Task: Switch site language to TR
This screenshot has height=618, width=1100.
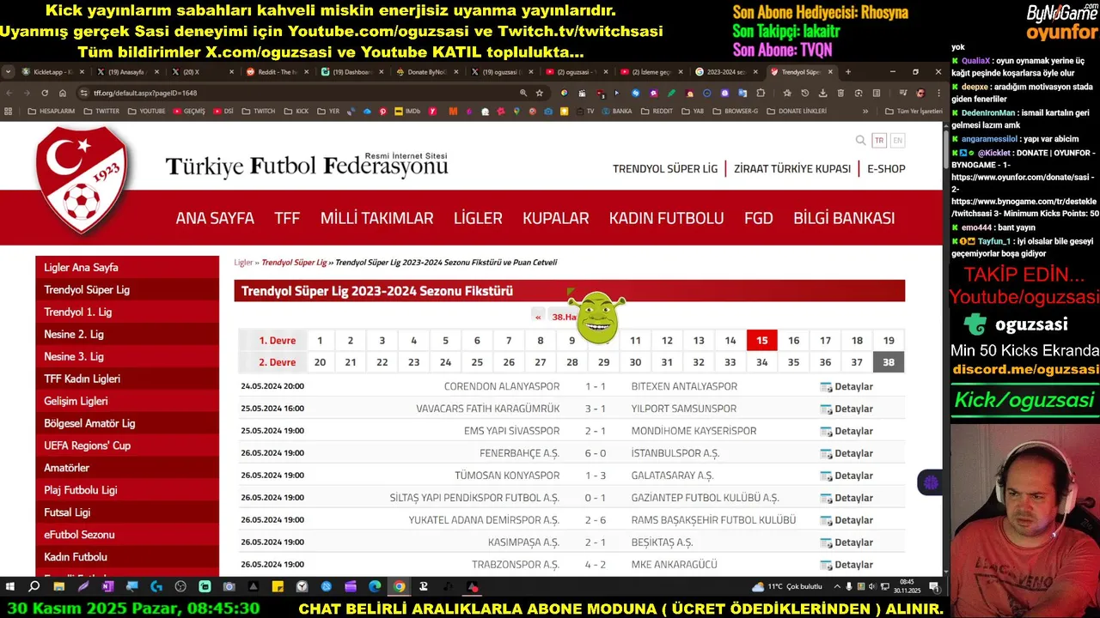Action: coord(879,141)
